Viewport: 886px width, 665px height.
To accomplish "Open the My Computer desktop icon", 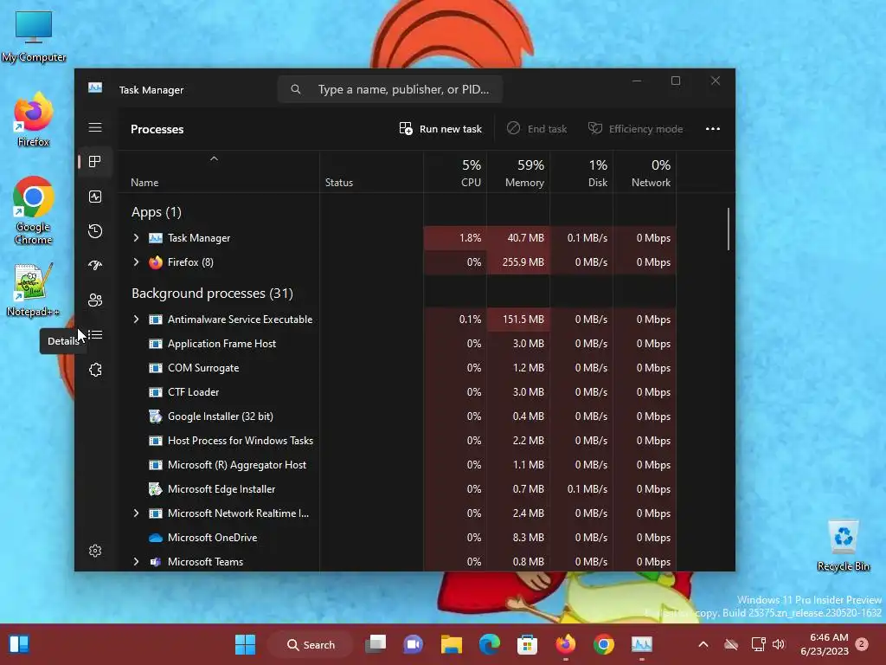I will [34, 36].
